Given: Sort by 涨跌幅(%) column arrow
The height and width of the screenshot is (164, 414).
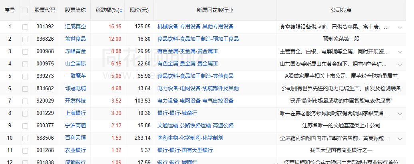Looking at the screenshot, I should (121, 10).
